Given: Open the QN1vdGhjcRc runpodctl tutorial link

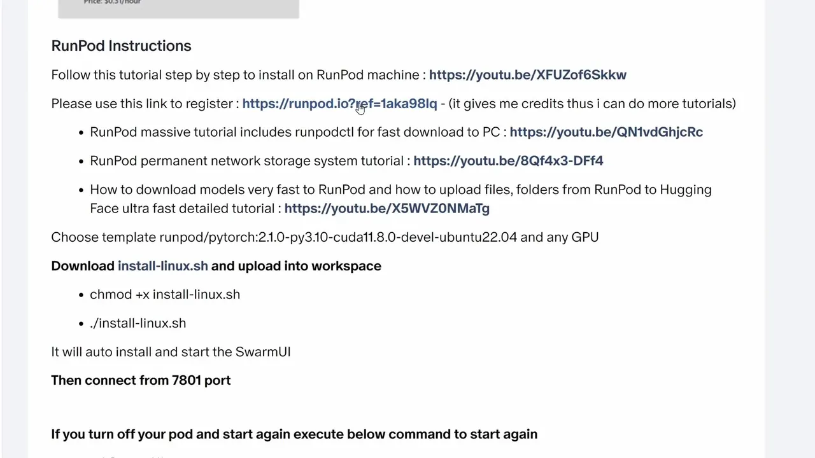Looking at the screenshot, I should pos(606,132).
